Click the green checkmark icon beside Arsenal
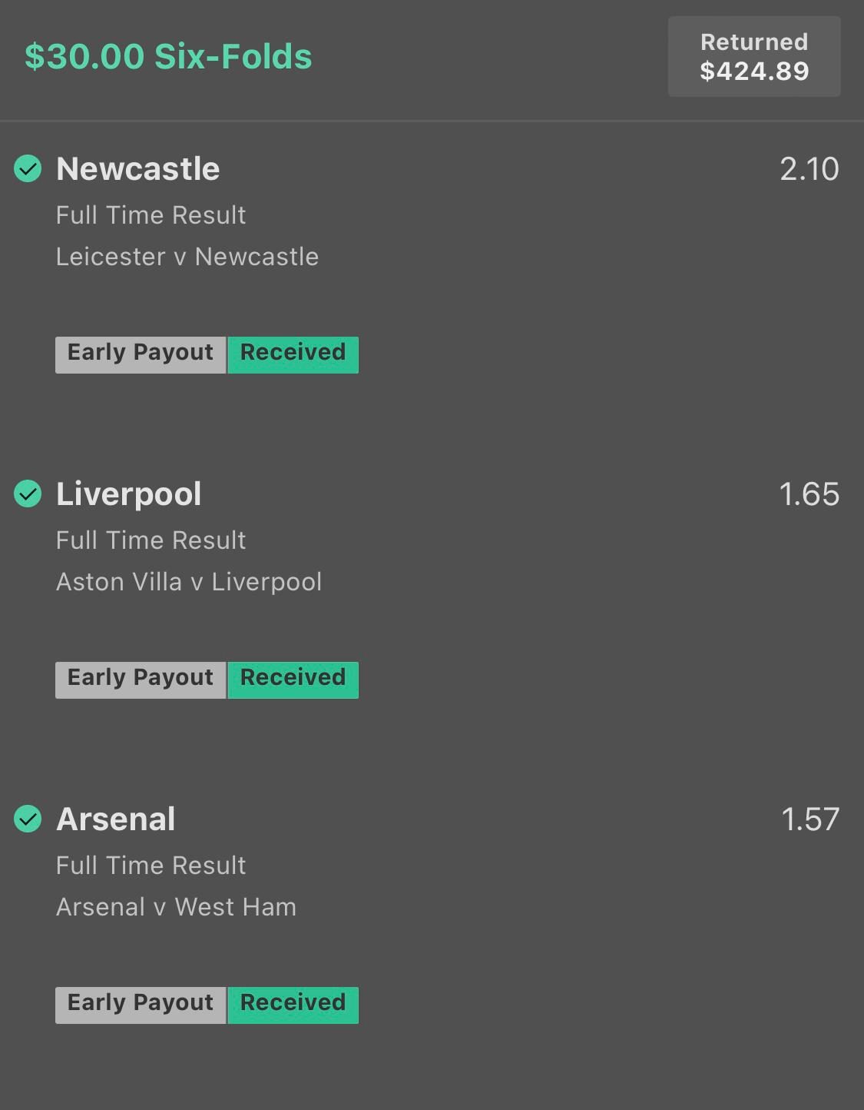Screen dimensions: 864x1110 click(28, 819)
